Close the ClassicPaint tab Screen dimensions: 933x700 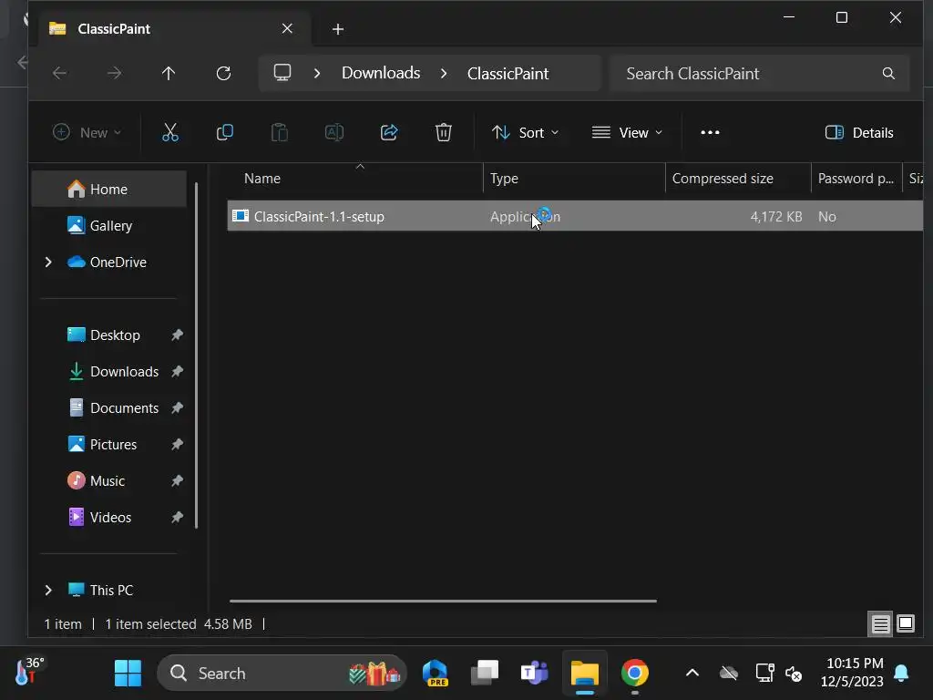pyautogui.click(x=287, y=28)
